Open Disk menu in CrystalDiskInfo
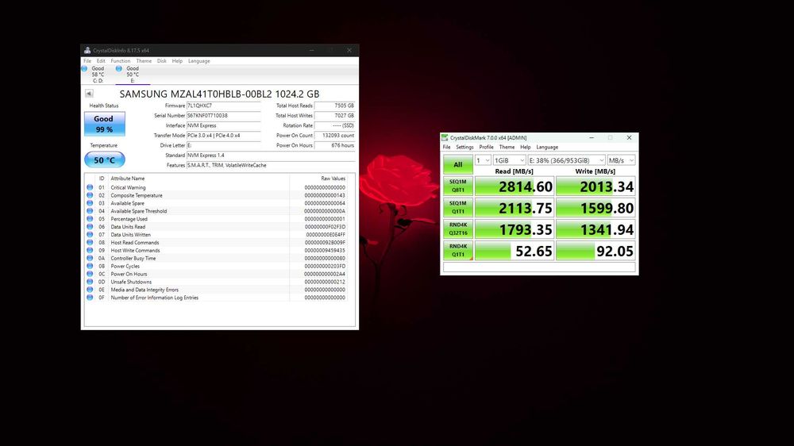Viewport: 794px width, 446px height. pos(161,61)
